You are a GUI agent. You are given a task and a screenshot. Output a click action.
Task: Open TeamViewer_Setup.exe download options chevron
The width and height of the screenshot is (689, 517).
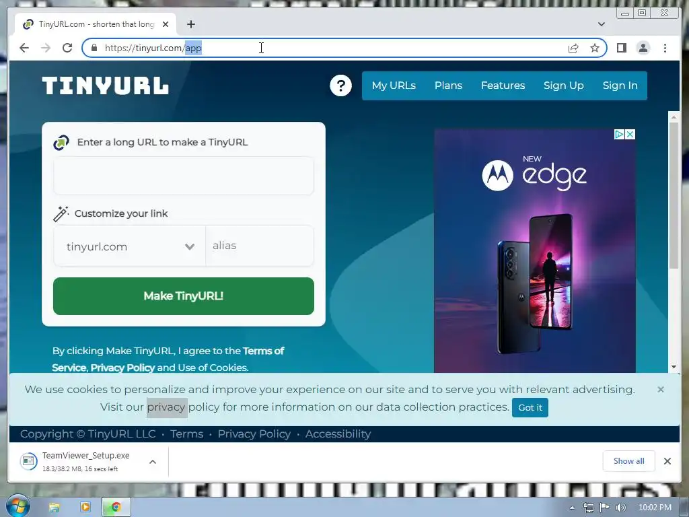153,462
